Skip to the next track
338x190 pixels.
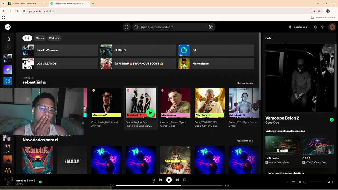point(177,180)
